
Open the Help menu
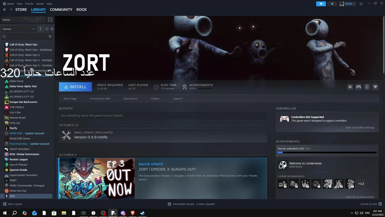[x=49, y=4]
